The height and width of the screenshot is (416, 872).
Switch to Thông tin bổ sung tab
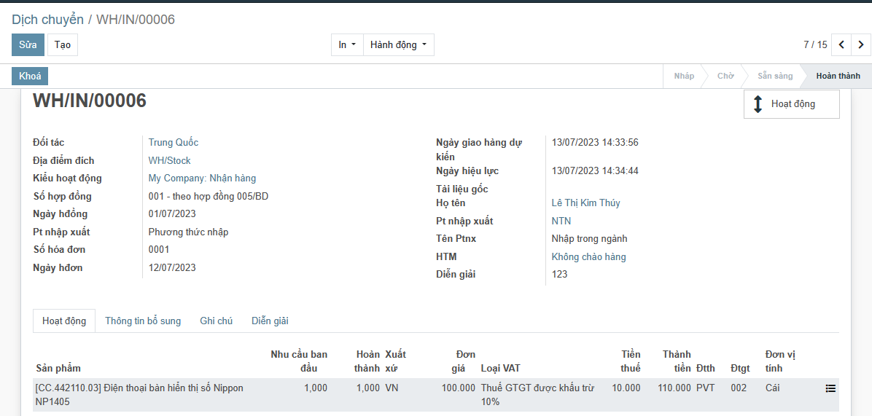click(143, 321)
